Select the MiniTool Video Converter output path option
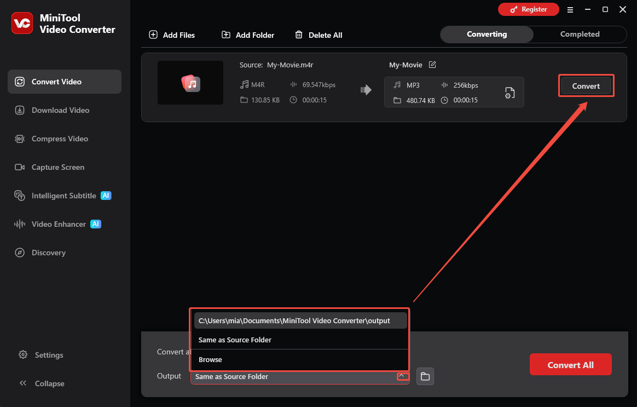 (x=300, y=320)
